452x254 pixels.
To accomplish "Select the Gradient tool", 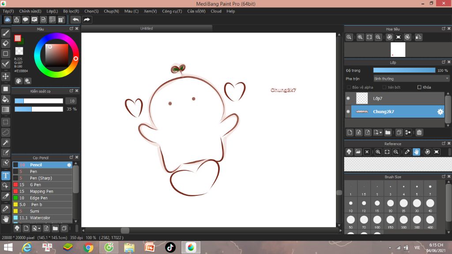I will click(x=5, y=109).
